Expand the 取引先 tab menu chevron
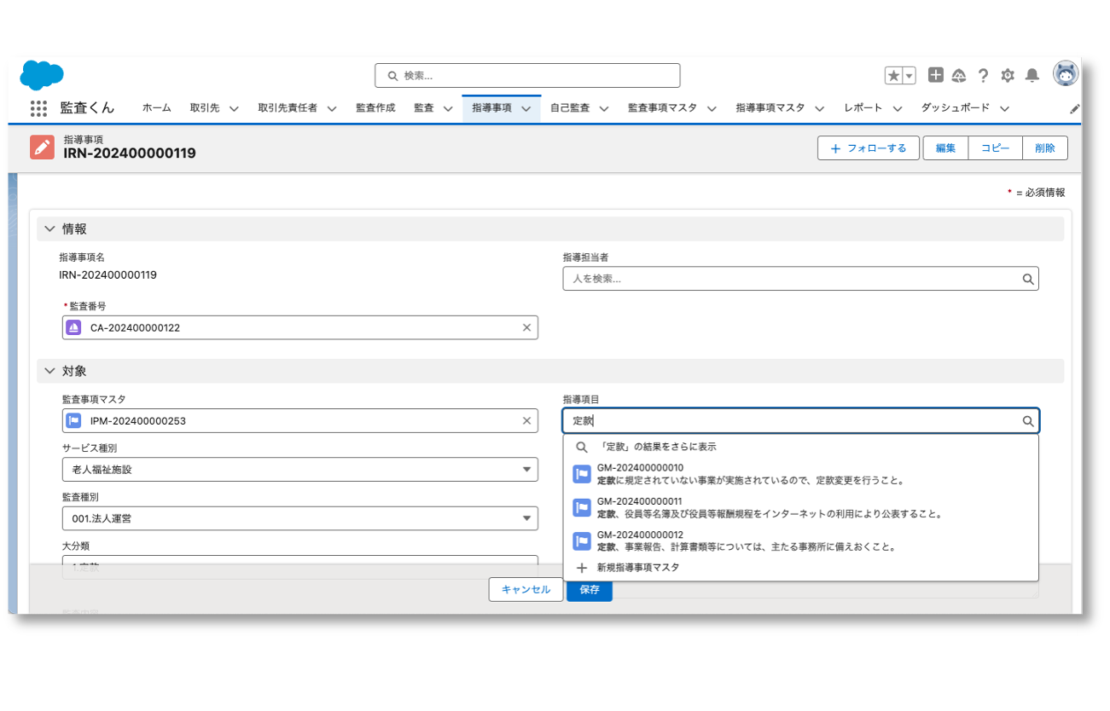This screenshot has width=1110, height=711. (x=235, y=108)
